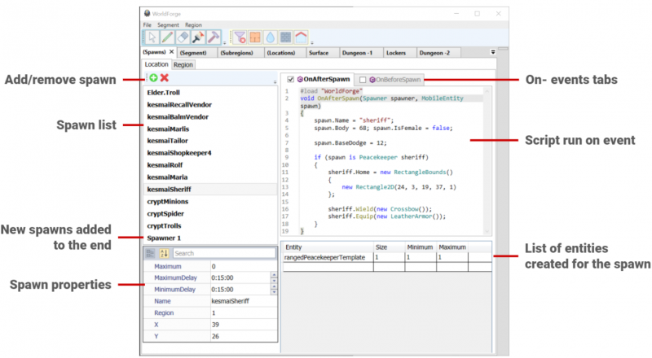Select the blue water drop tool

(x=270, y=37)
